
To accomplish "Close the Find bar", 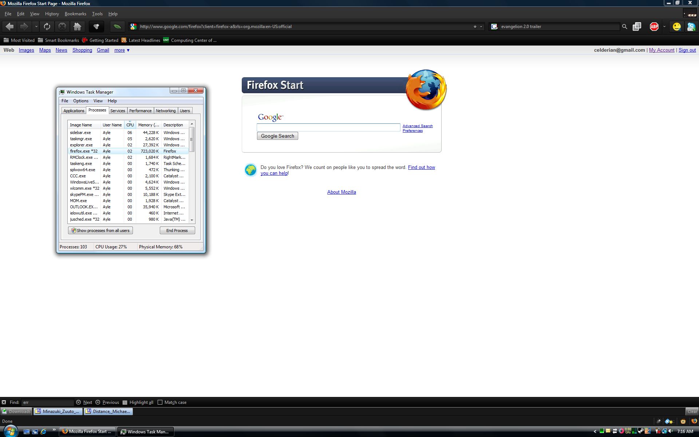I will click(4, 402).
